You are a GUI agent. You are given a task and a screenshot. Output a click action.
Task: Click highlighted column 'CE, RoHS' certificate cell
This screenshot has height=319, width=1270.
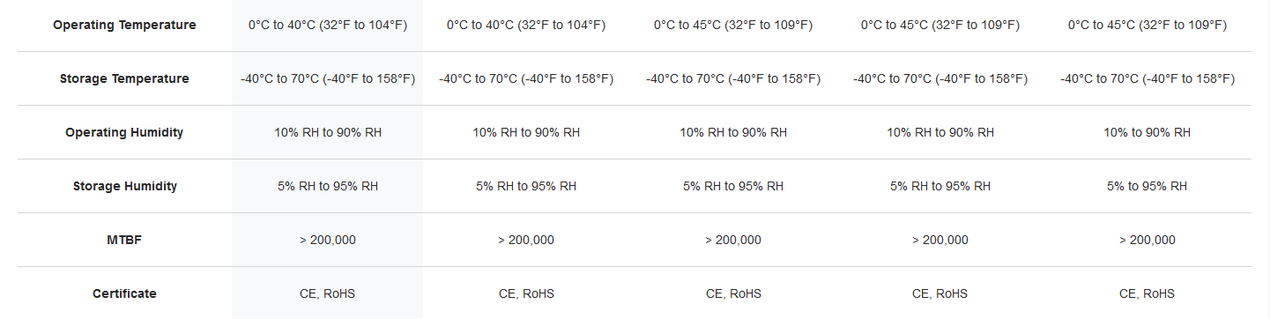coord(328,293)
